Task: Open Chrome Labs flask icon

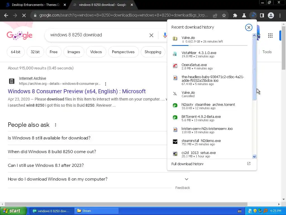Action: (x=244, y=16)
